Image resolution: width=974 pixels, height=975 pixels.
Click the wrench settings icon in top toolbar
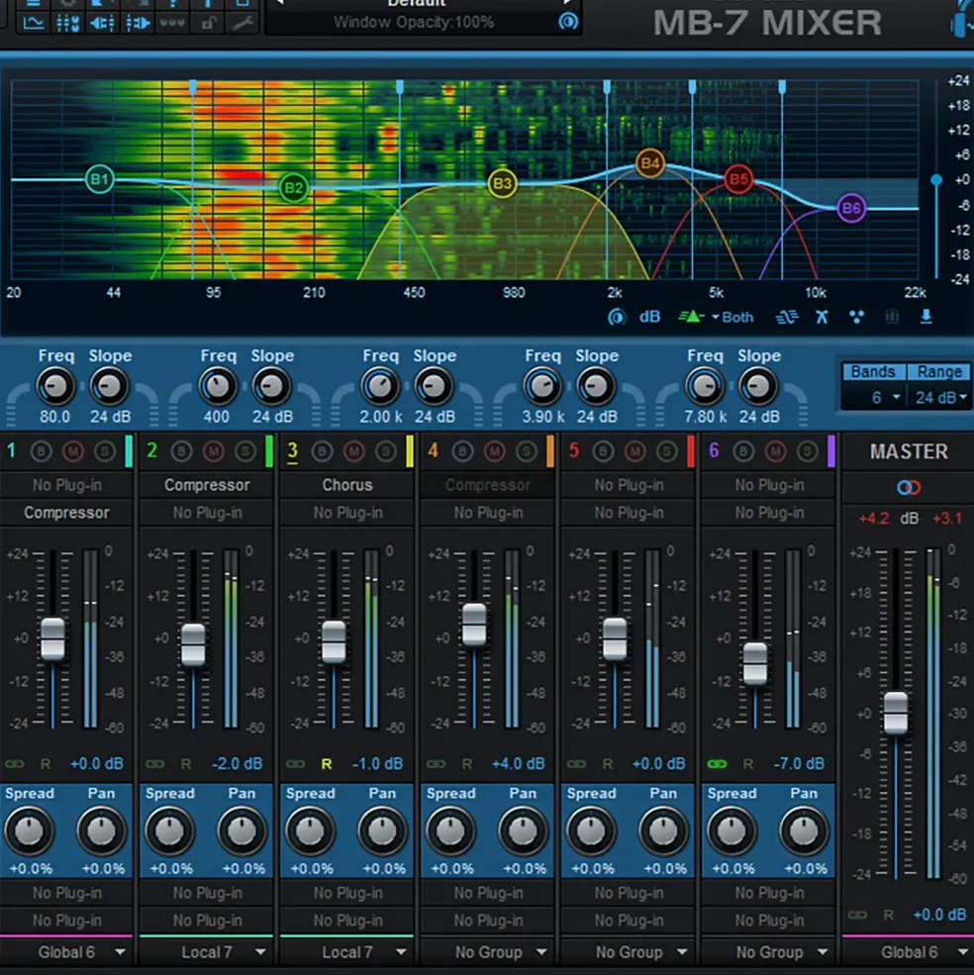point(242,24)
